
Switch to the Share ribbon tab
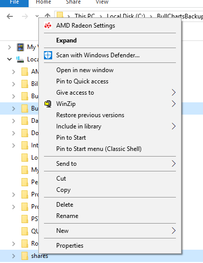73,2
